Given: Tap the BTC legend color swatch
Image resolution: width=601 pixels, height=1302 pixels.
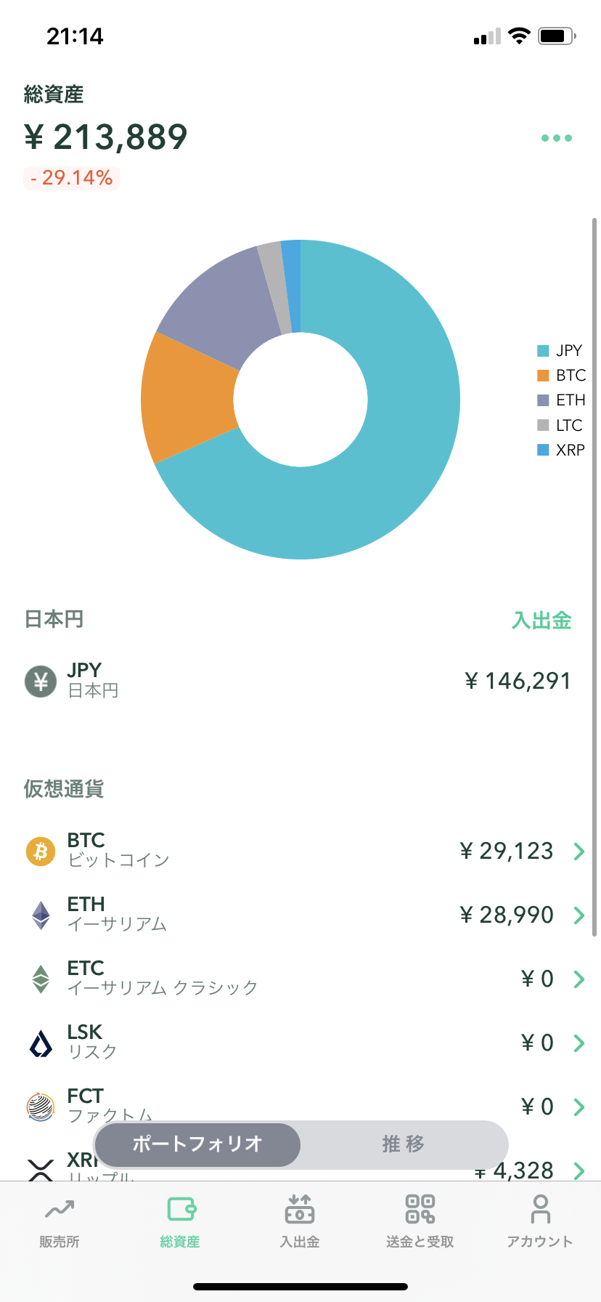Looking at the screenshot, I should point(543,376).
